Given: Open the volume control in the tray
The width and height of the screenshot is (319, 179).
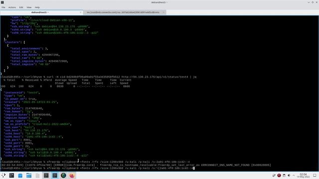Looking at the screenshot, I should pos(289,176).
